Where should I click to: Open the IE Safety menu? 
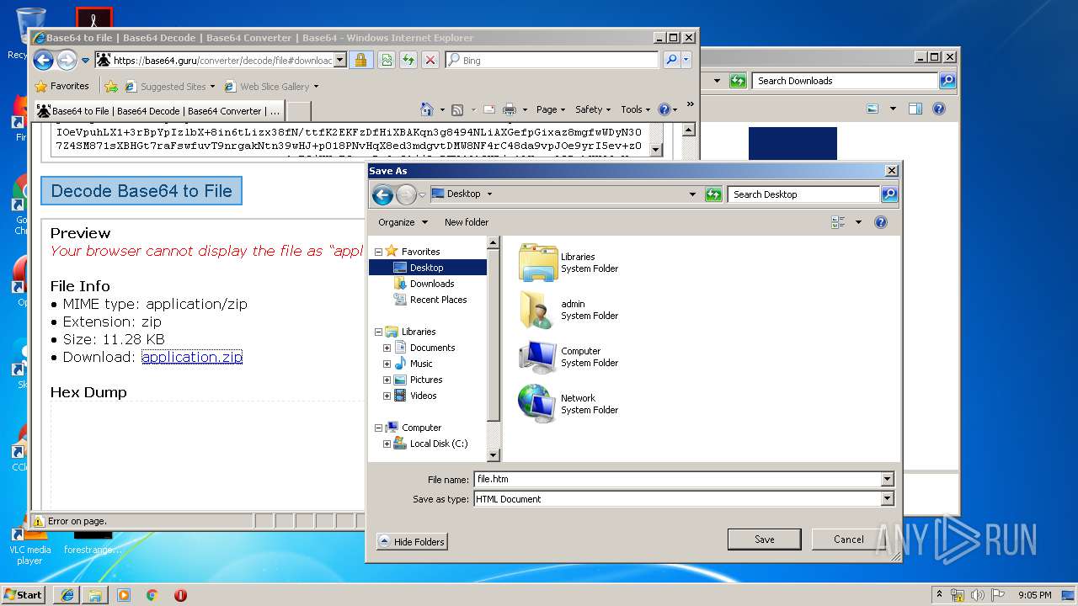(x=593, y=109)
